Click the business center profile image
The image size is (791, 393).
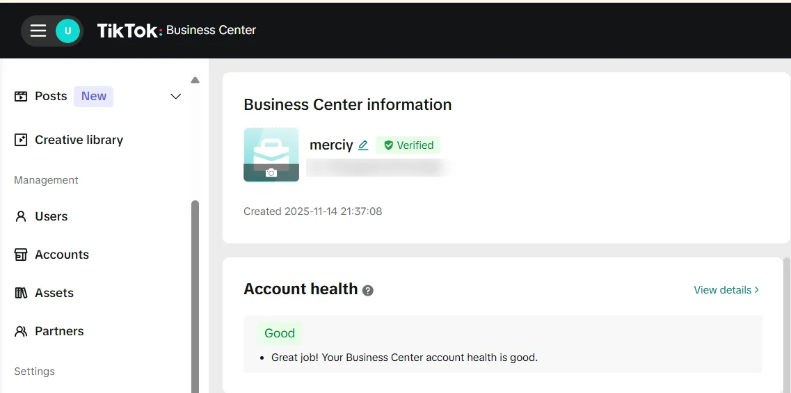point(271,154)
